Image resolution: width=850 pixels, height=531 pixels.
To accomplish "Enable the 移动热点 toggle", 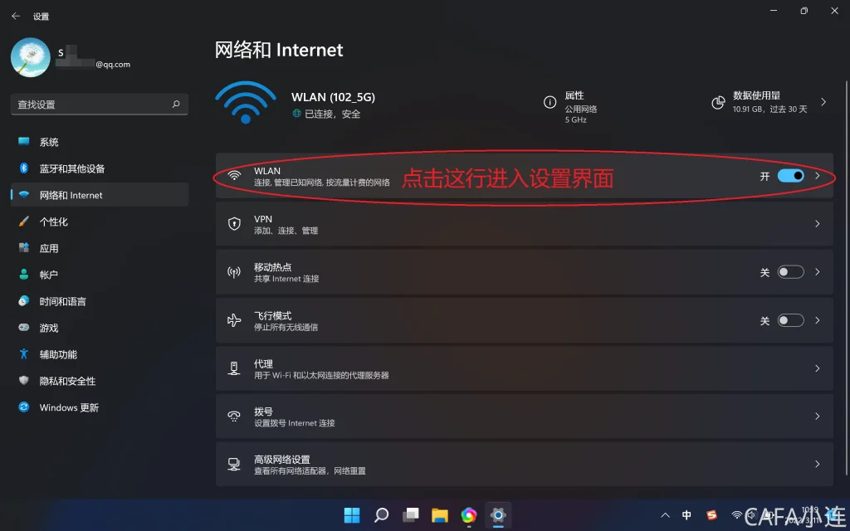I will pos(790,272).
